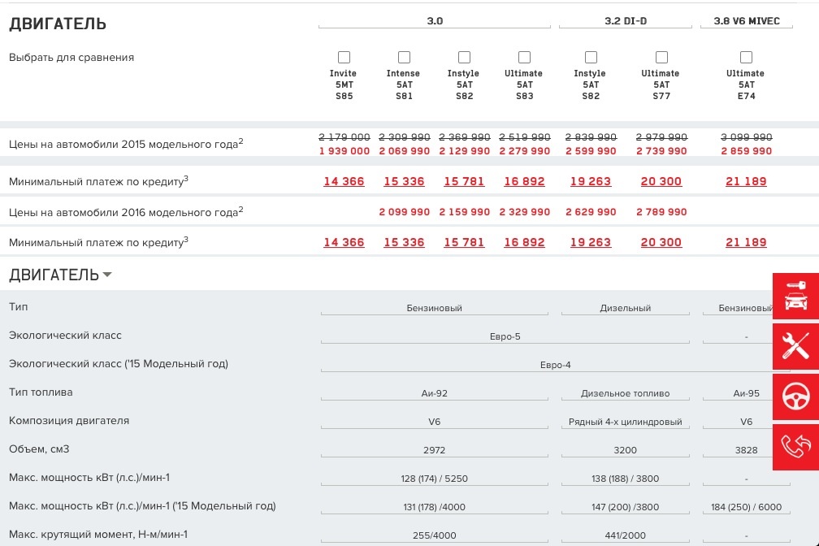819x546 pixels.
Task: Check the Invite 5MT S85 compare checkbox
Action: pos(344,57)
